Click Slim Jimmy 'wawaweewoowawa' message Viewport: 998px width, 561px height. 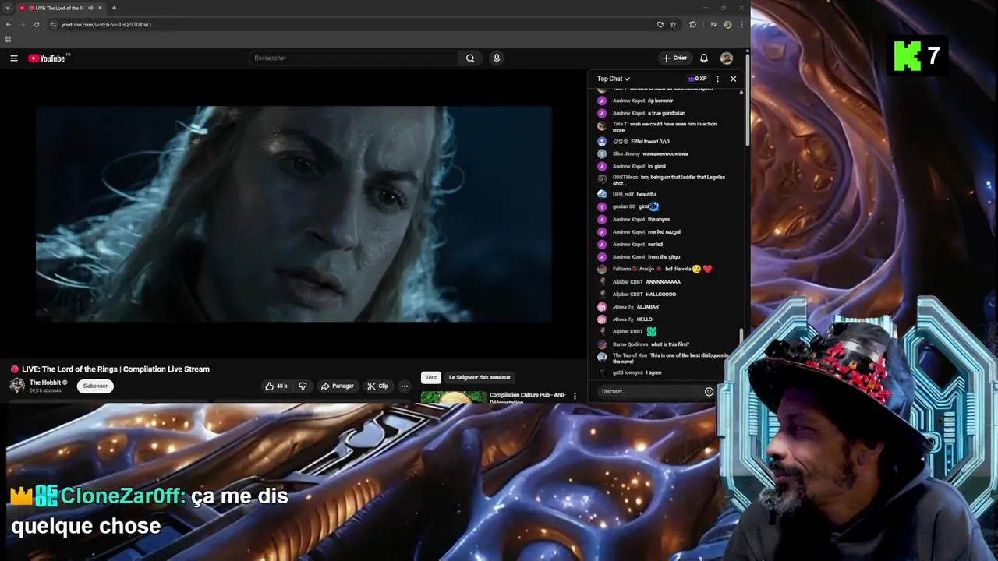(650, 153)
